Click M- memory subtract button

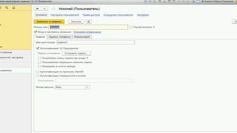[x=188, y=1]
